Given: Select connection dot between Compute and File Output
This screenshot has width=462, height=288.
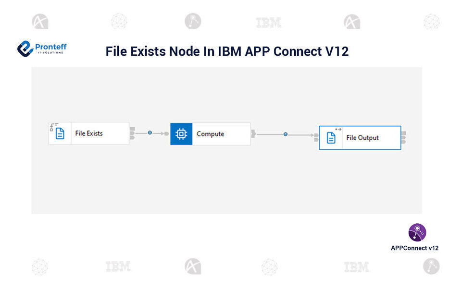Looking at the screenshot, I should click(286, 135).
